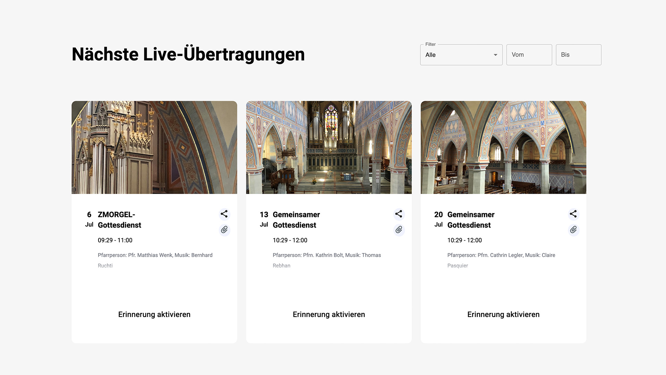Activate reminder for 20 Jul service

click(x=503, y=315)
